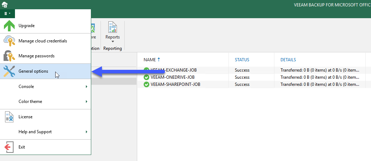The height and width of the screenshot is (161, 371).
Task: Toggle the main hamburger menu button
Action: [7, 14]
